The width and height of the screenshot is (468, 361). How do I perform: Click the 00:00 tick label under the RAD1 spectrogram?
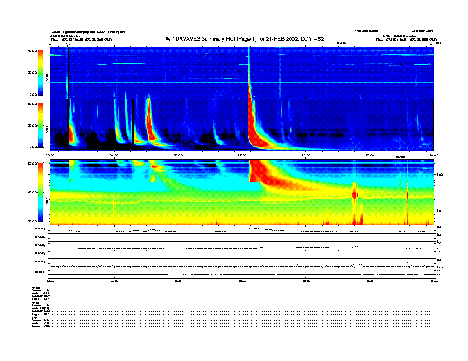(x=50, y=155)
